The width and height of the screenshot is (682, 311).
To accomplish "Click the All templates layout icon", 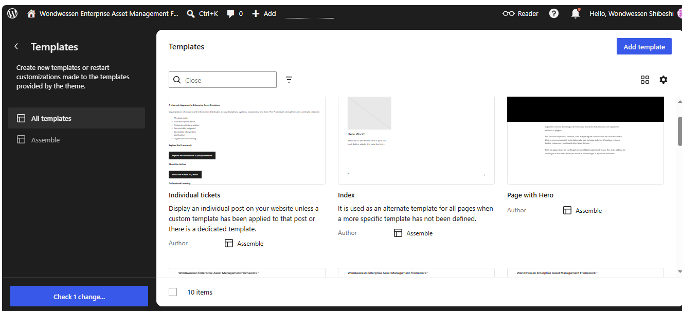I will pyautogui.click(x=21, y=118).
